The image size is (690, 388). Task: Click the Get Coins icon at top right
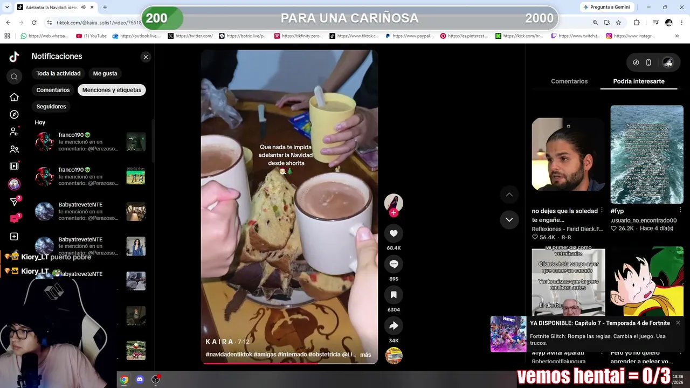[636, 63]
